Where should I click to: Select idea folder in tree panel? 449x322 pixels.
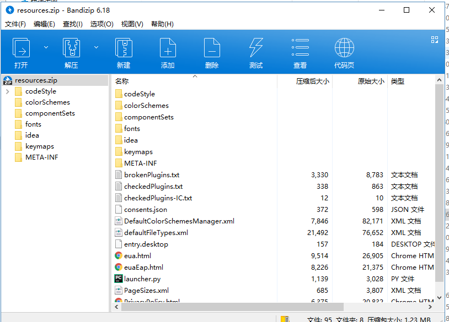[x=32, y=135]
